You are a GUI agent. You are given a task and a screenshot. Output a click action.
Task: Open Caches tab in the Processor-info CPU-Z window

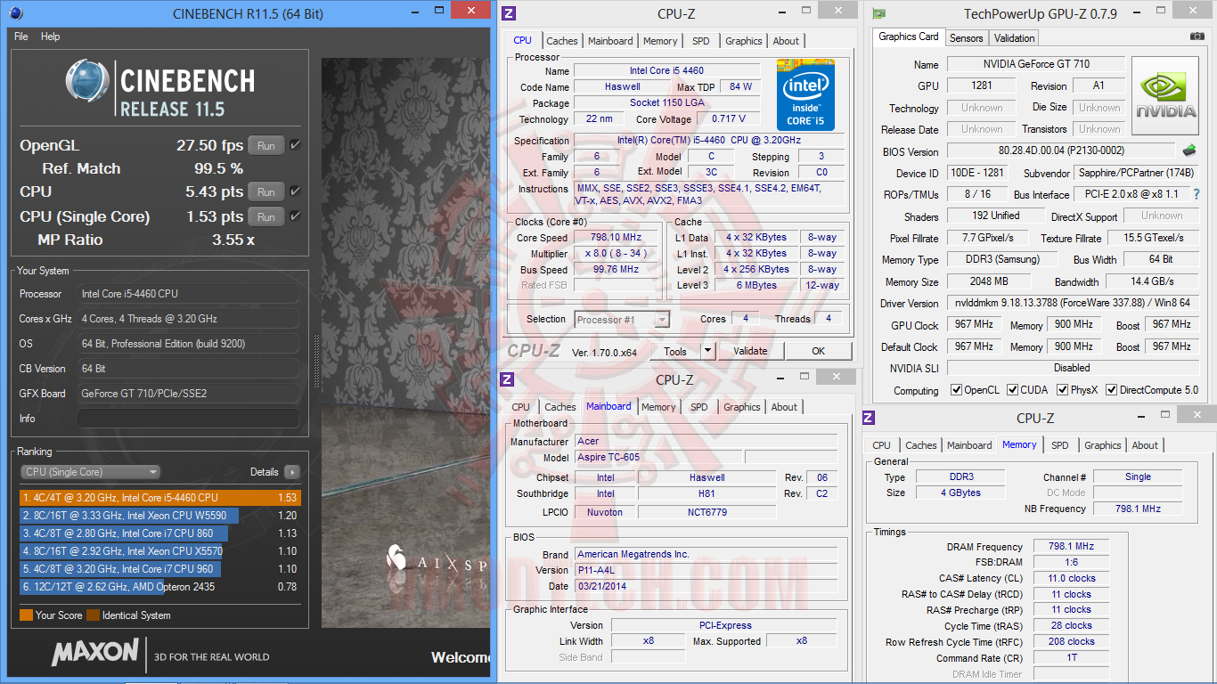(x=562, y=41)
